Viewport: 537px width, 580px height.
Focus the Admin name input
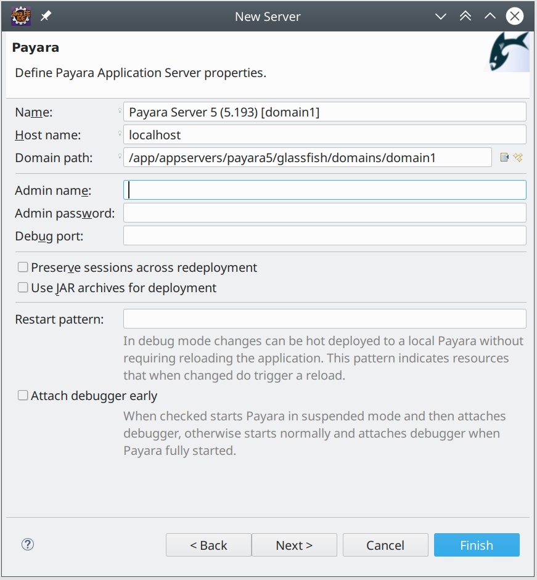click(324, 190)
